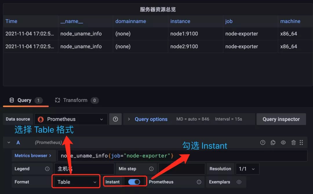Open the data source help icon
The image size is (313, 194).
[115, 119]
